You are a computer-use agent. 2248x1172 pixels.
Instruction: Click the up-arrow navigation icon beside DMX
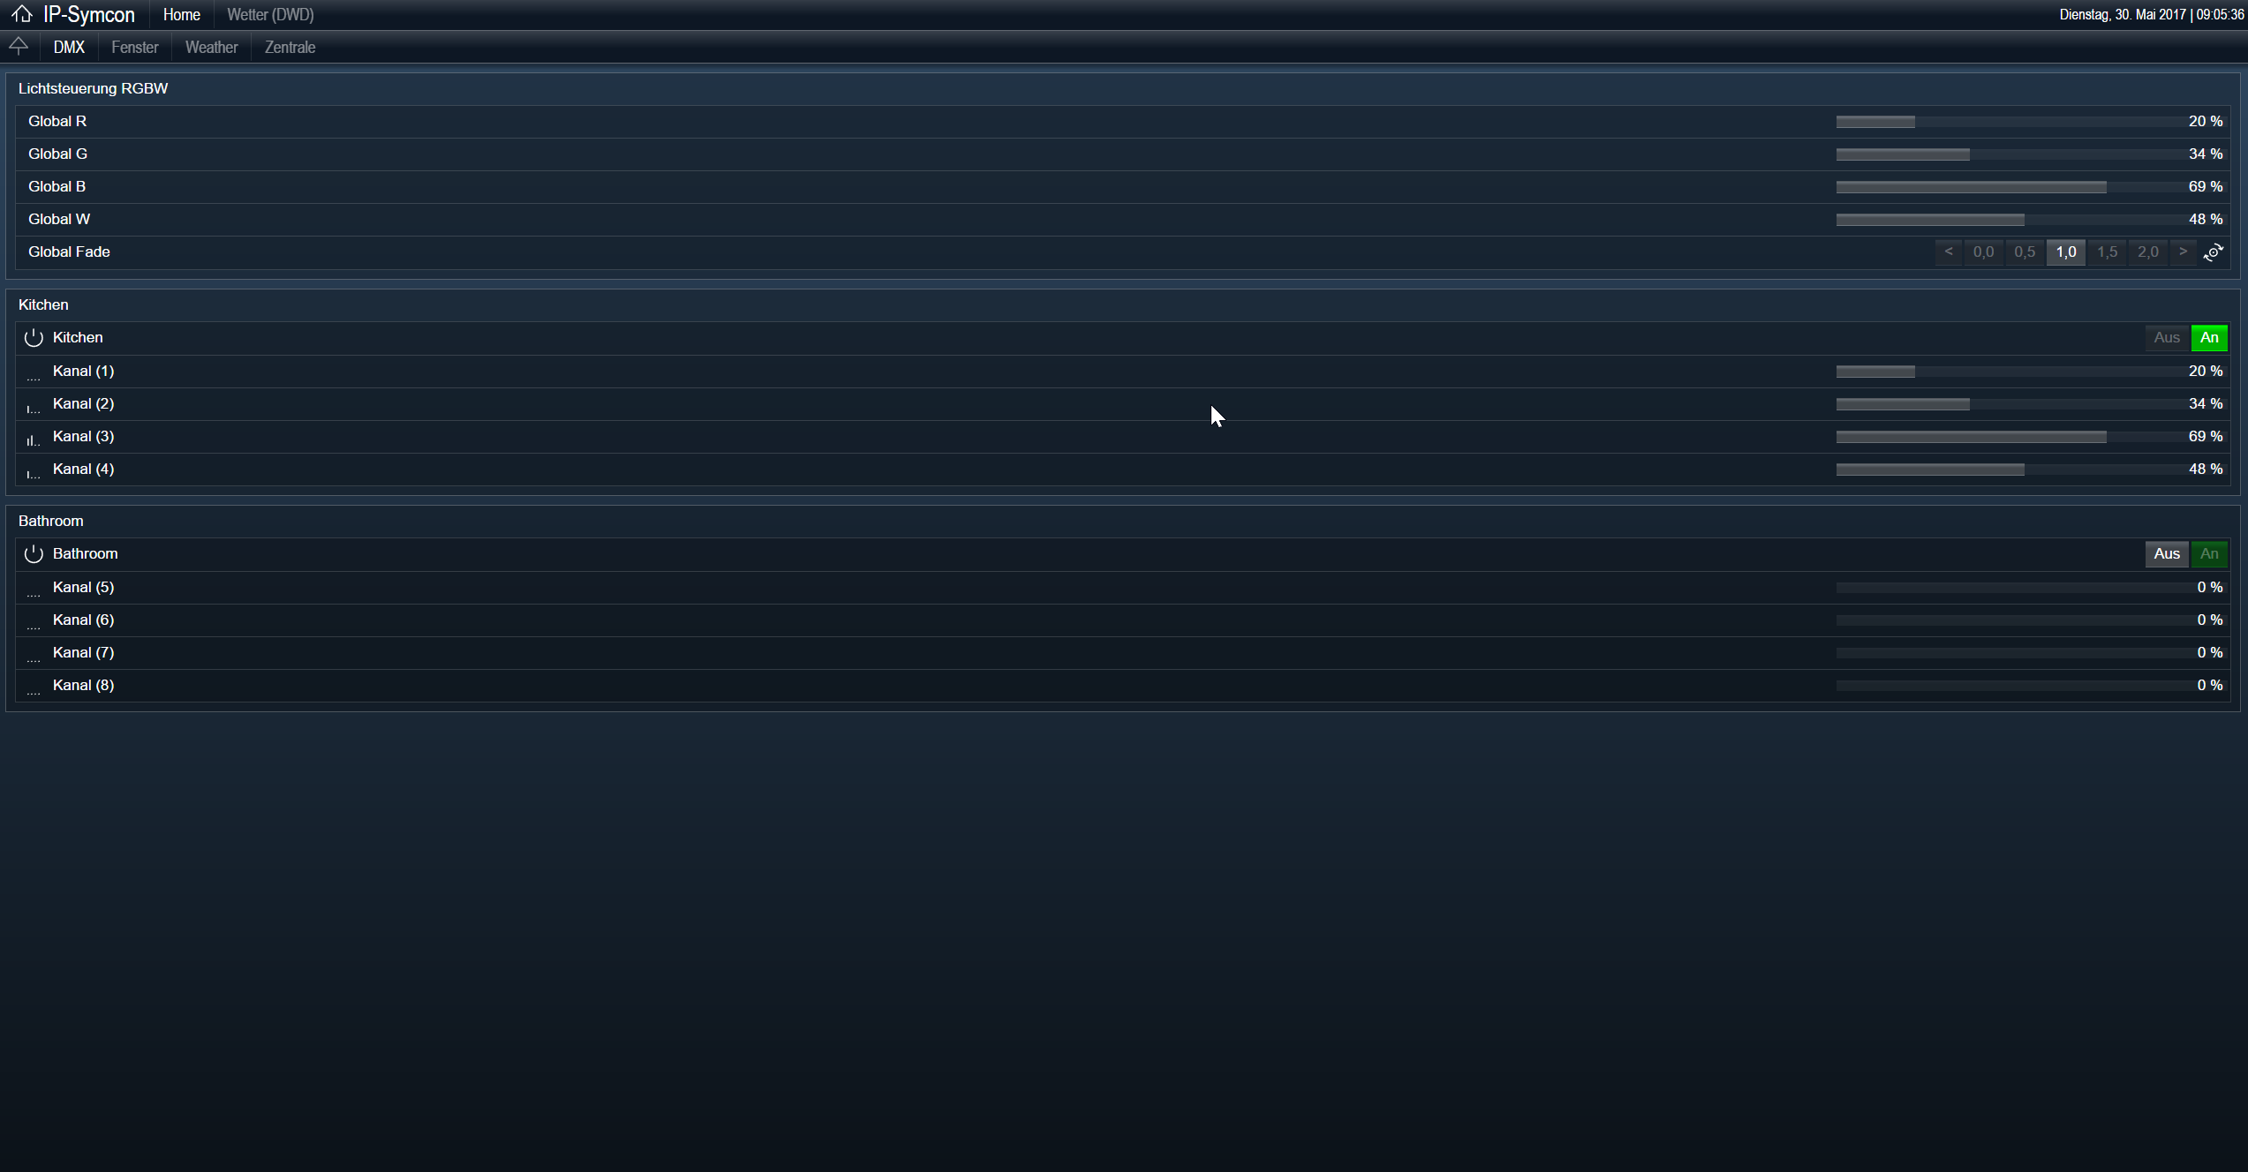pos(19,46)
